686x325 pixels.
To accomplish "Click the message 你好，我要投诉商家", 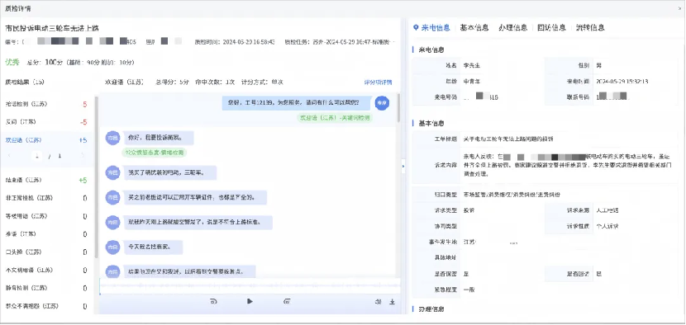I will click(159, 138).
